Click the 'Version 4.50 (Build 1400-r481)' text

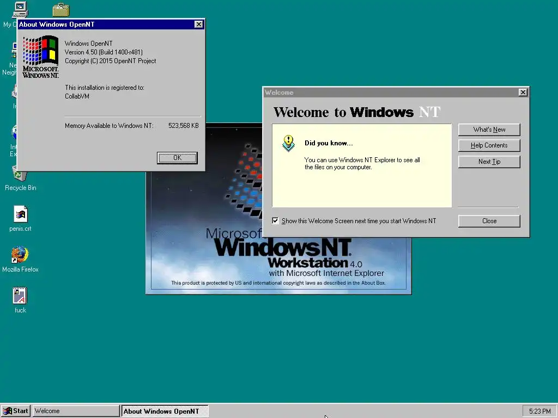(104, 52)
